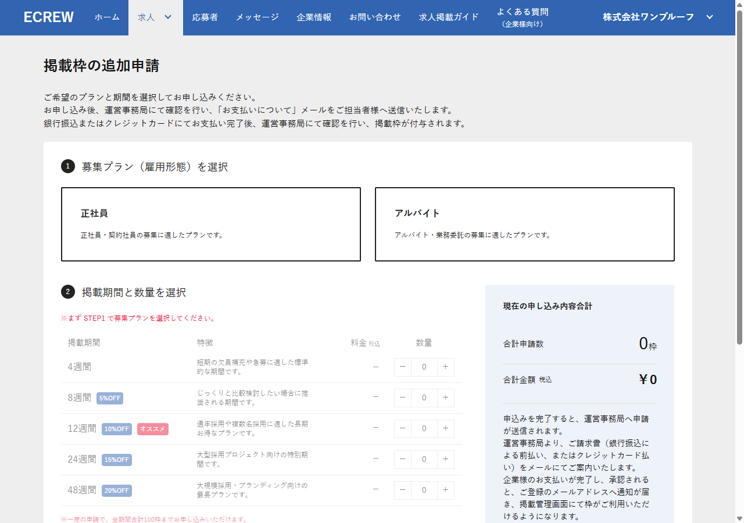Decrease quantity for 8週間 row
The height and width of the screenshot is (523, 744).
pos(403,398)
